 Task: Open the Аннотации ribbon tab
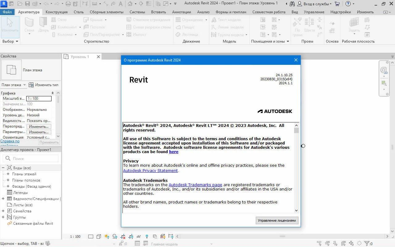point(181,12)
